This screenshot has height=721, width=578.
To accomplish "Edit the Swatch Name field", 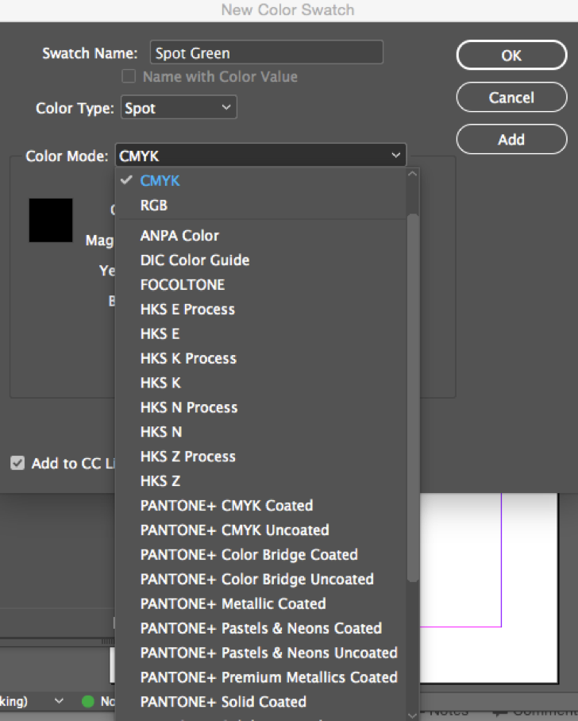I will pos(266,52).
